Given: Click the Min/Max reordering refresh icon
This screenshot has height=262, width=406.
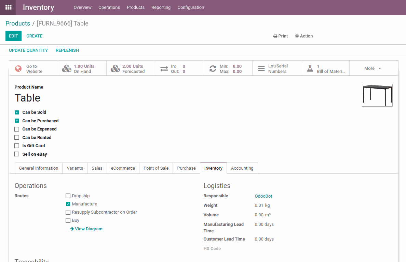Looking at the screenshot, I should (x=213, y=68).
